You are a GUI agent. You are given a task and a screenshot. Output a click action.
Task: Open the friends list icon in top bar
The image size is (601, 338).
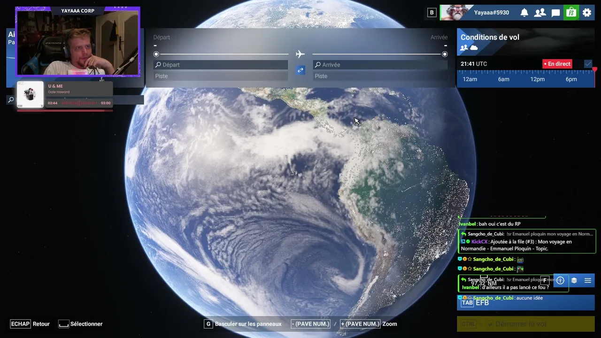point(540,13)
